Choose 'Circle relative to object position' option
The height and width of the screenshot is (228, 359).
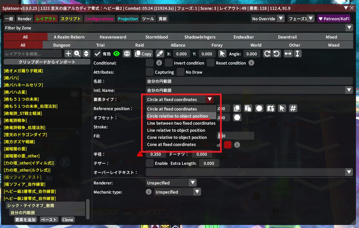point(177,116)
